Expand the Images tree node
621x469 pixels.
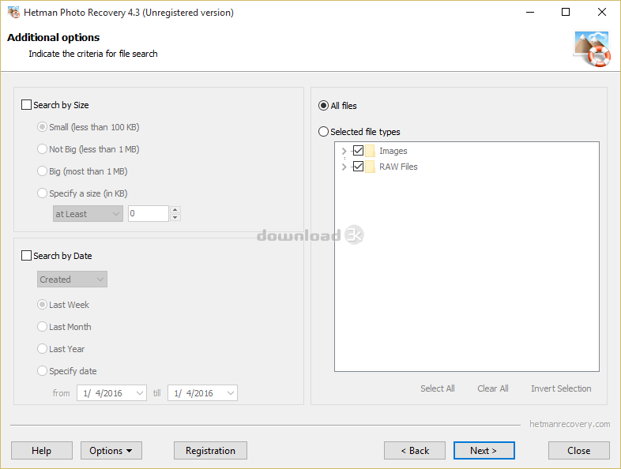[x=344, y=151]
